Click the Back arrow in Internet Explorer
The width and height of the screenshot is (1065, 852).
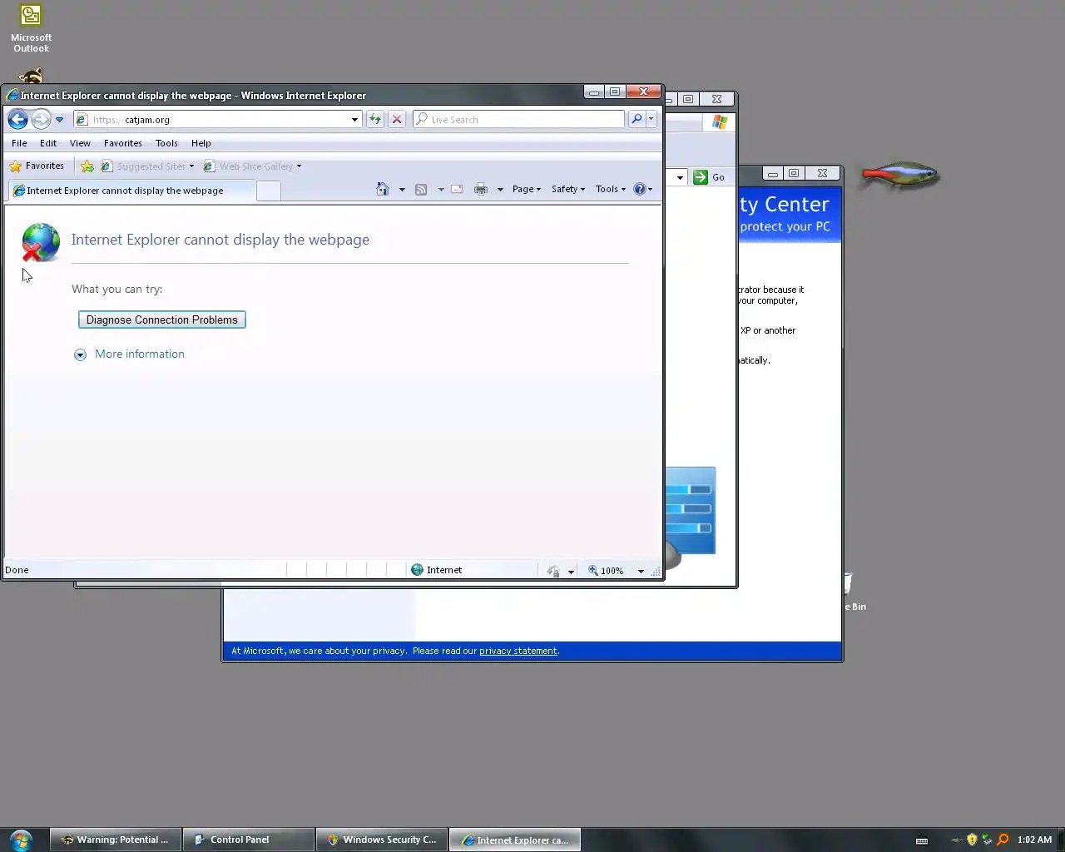click(17, 120)
